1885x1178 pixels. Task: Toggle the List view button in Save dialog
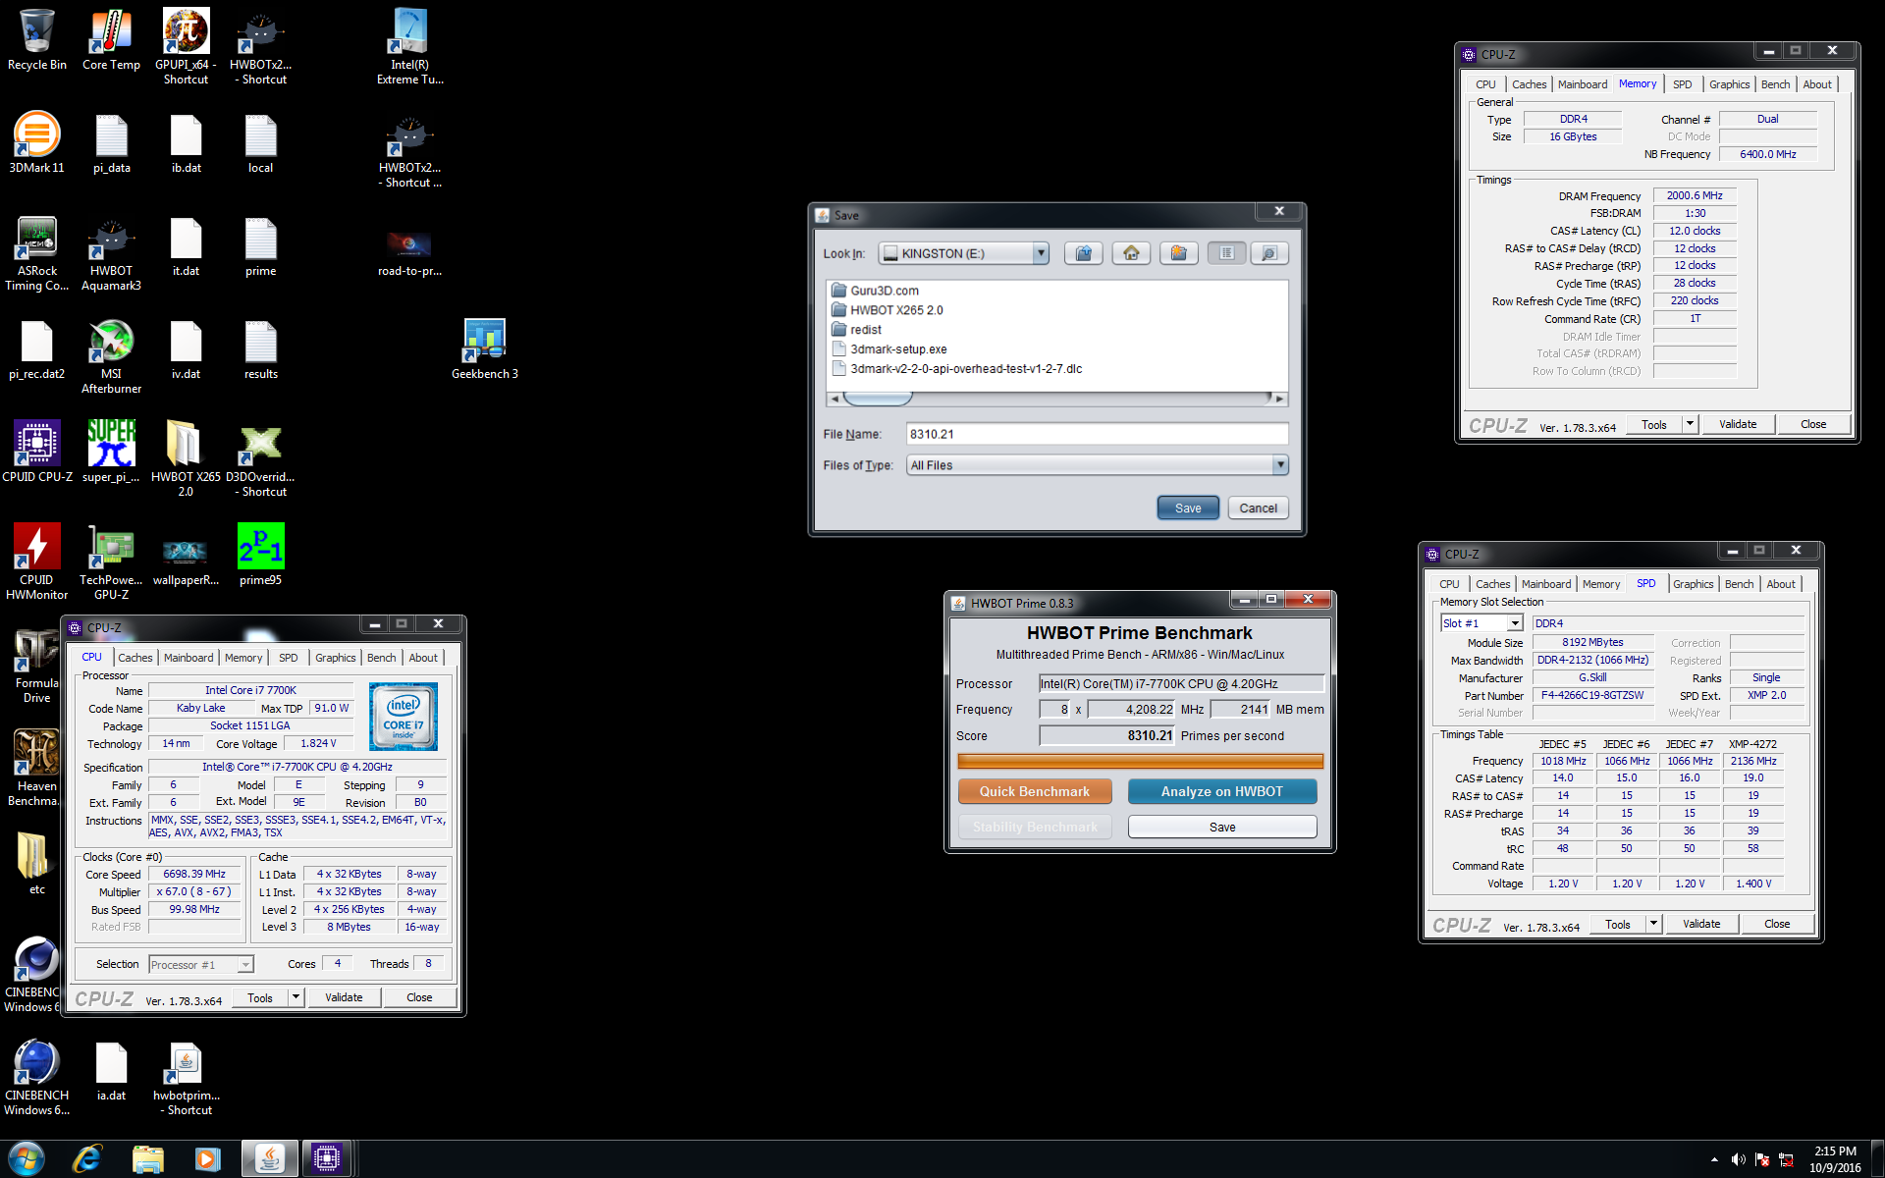[1226, 253]
